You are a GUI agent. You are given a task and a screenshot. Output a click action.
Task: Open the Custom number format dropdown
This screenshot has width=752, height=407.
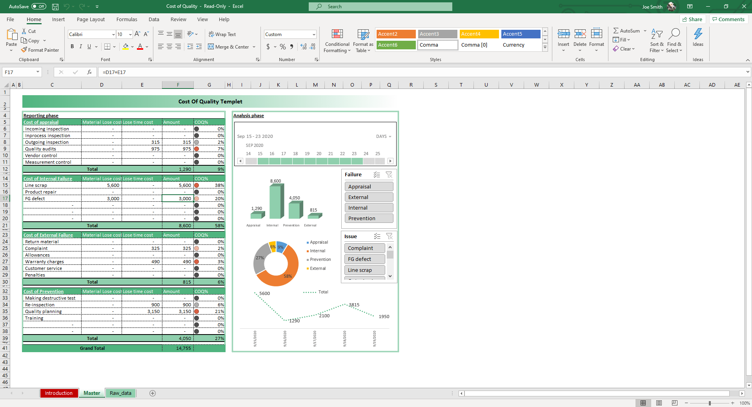(314, 34)
